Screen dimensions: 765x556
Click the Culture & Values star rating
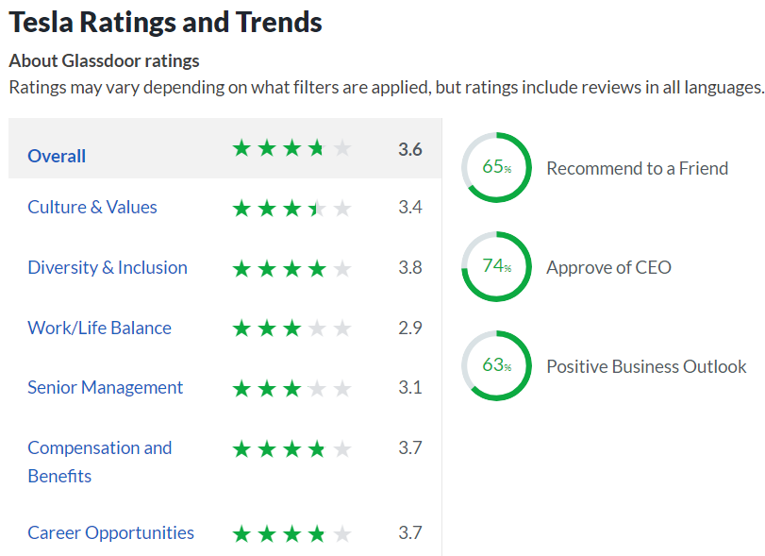click(x=291, y=209)
